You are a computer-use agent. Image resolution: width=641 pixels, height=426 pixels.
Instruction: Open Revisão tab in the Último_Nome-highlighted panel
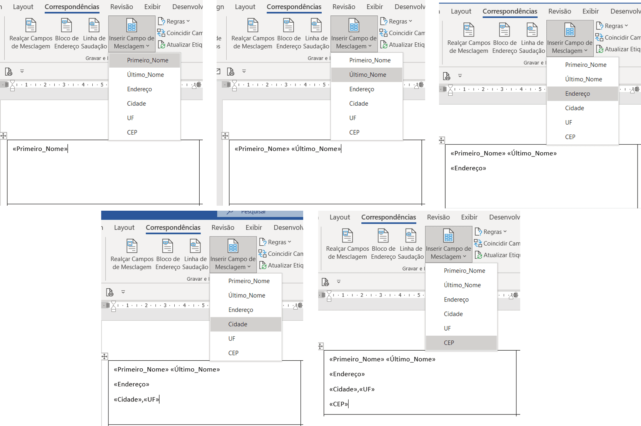[x=344, y=7]
